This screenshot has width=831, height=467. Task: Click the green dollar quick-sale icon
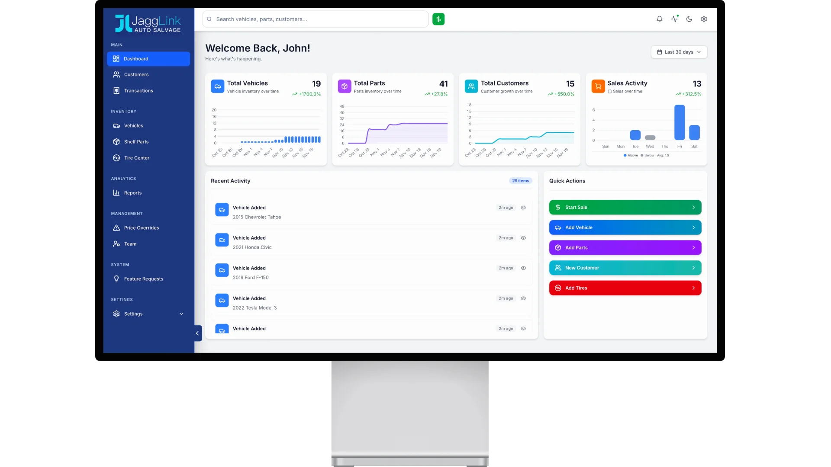(x=438, y=19)
